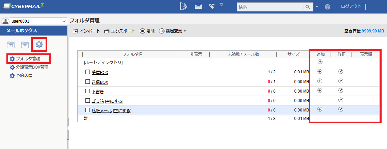Viewport: 387px width, 149px height.
Task: Click the [ルートディレクトリ] row label
Action: pyautogui.click(x=103, y=63)
